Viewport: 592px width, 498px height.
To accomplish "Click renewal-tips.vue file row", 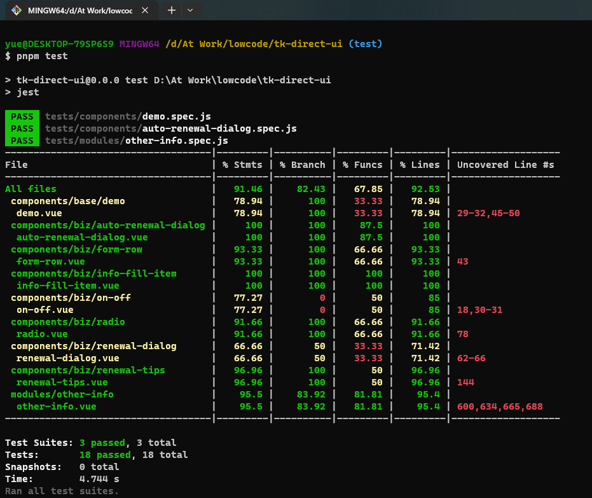I will pyautogui.click(x=62, y=382).
